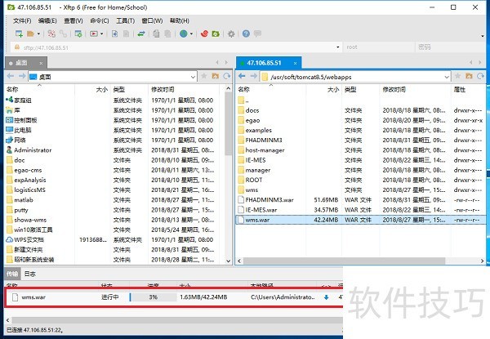Refresh the remote pane
Image resolution: width=490 pixels, height=339 pixels.
click(x=481, y=76)
